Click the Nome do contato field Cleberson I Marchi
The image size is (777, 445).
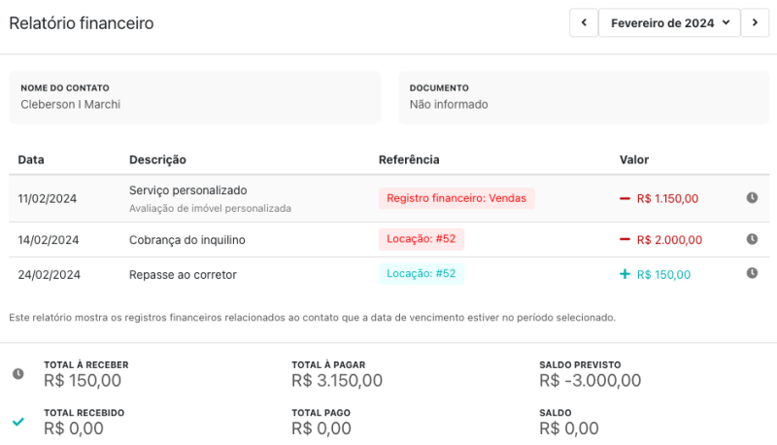point(70,104)
